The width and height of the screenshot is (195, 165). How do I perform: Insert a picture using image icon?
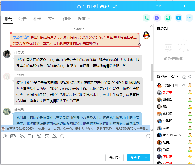47,136
